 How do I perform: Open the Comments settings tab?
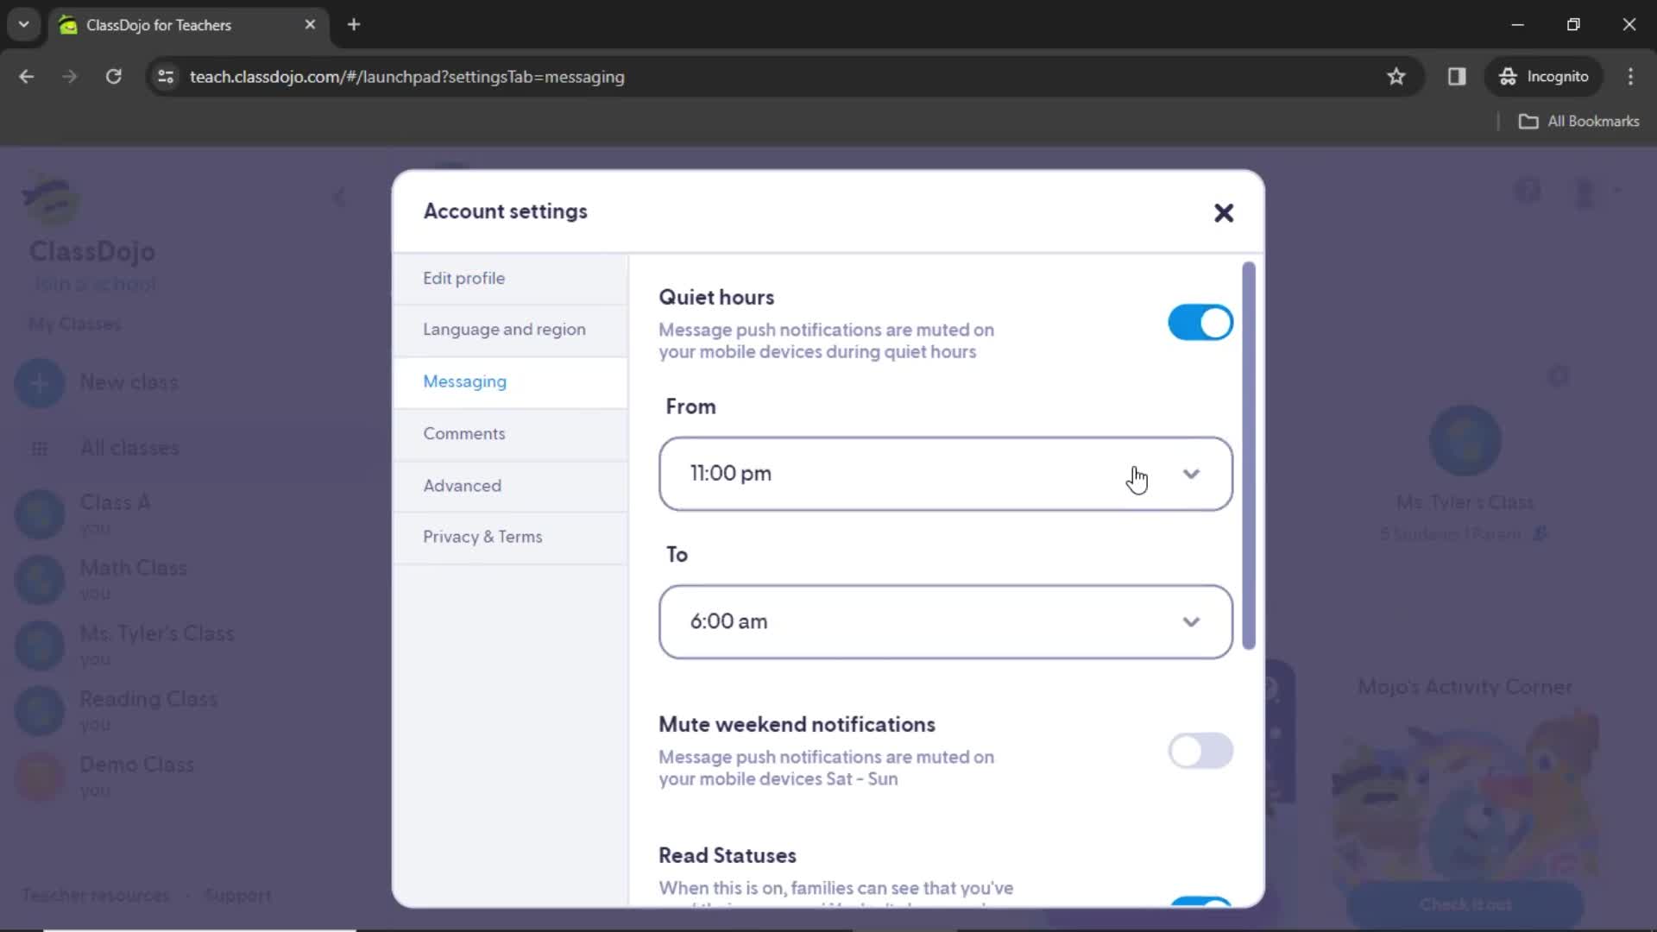pos(510,434)
